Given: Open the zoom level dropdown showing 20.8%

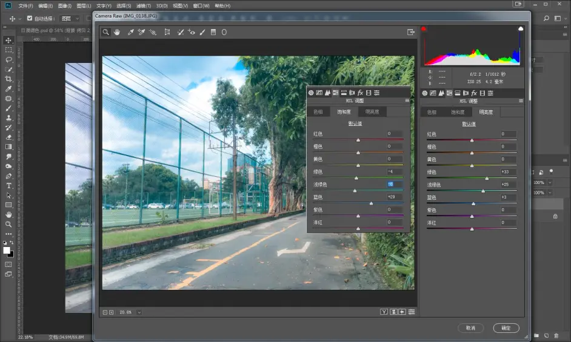Looking at the screenshot, I should (x=139, y=312).
